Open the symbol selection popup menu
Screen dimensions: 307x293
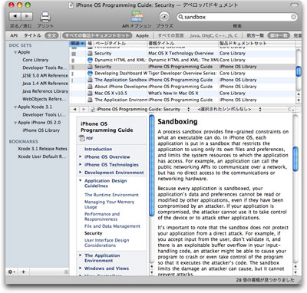[x=229, y=109]
